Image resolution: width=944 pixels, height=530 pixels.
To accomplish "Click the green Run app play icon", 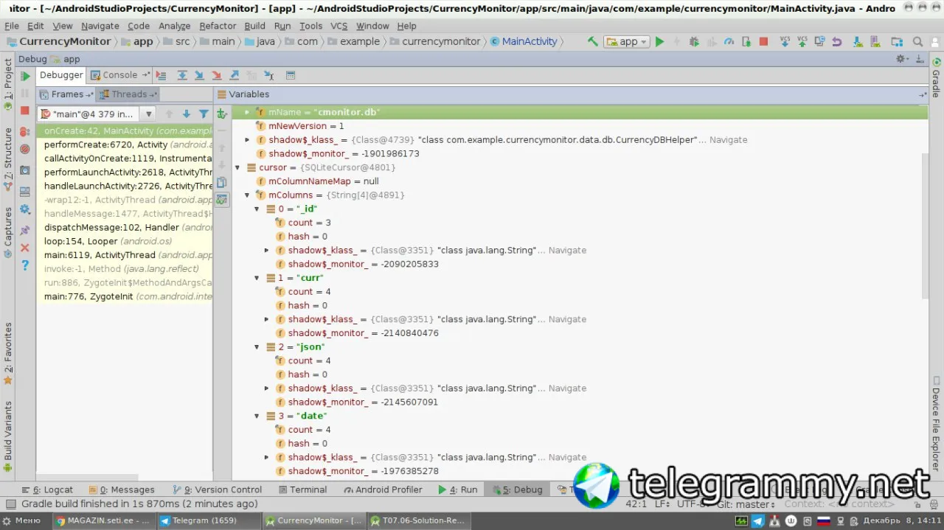I will [660, 41].
